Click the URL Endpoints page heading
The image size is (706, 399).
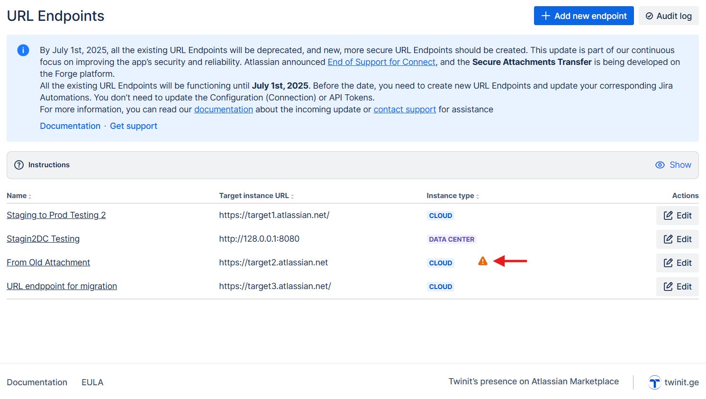click(55, 16)
